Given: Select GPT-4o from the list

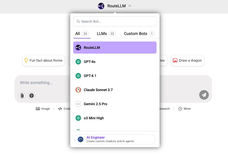Looking at the screenshot, I should 115,62.
